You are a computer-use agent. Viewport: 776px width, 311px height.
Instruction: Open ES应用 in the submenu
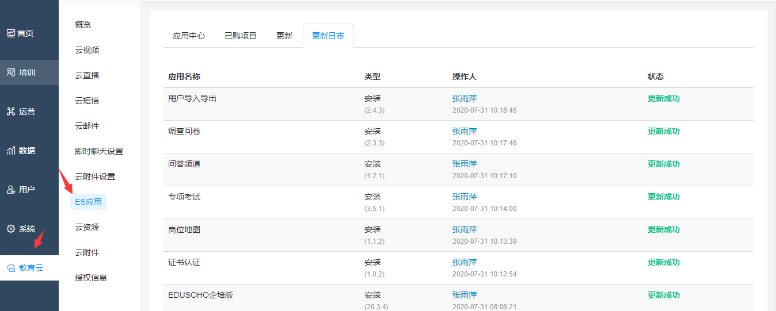coord(88,202)
